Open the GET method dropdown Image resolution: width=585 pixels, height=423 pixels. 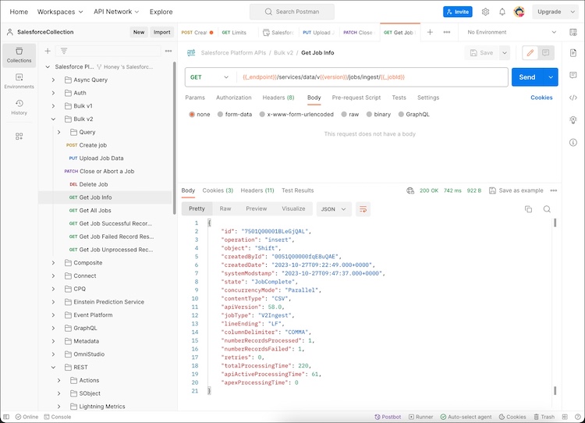210,77
